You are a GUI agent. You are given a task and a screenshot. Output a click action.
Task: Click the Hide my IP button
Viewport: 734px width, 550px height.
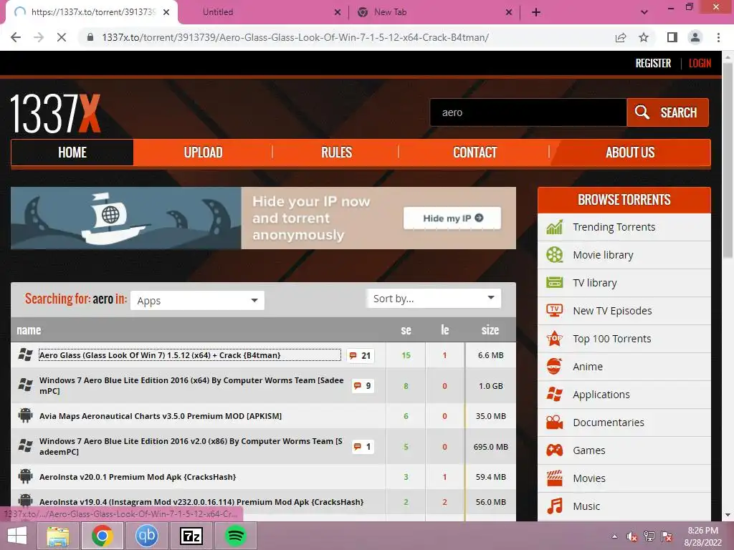452,218
